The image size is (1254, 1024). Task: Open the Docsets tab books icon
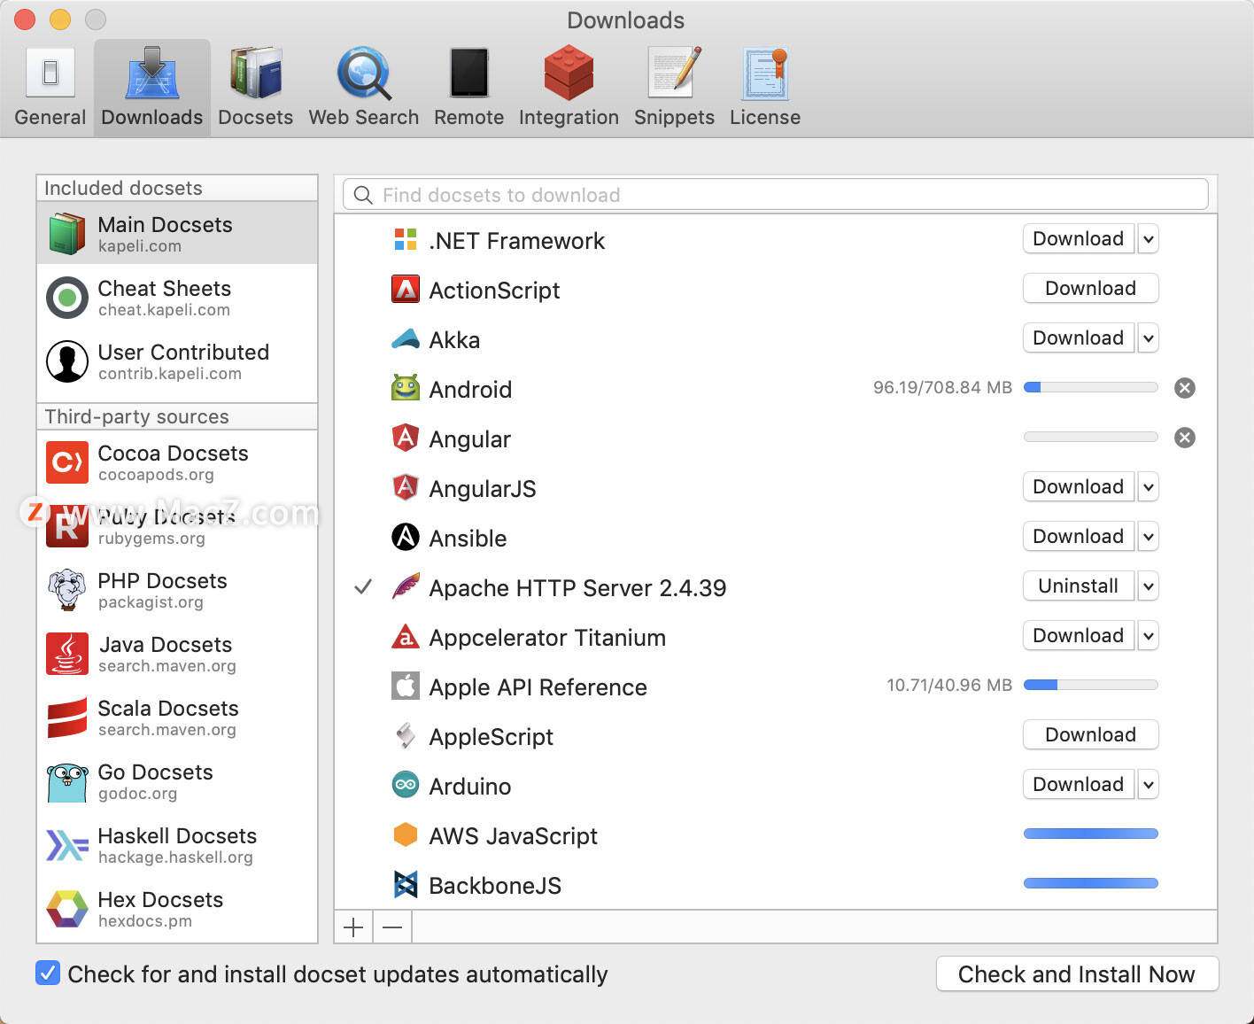[x=256, y=73]
